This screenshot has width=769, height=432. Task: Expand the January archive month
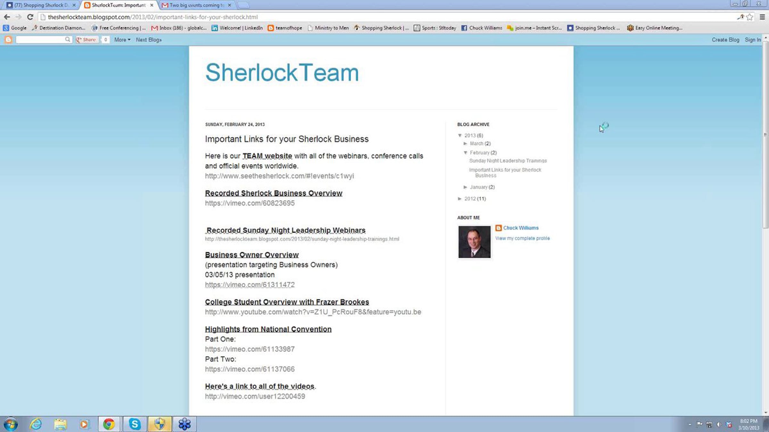coord(465,187)
